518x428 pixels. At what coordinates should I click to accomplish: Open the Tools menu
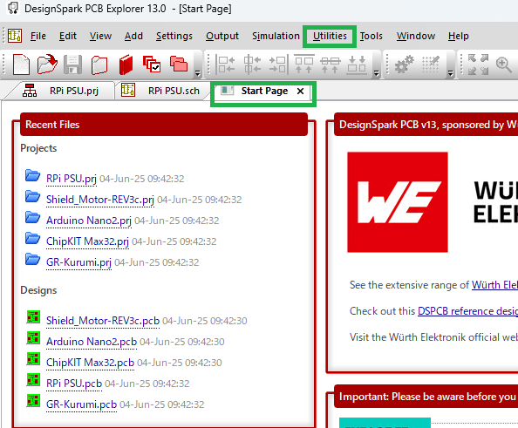[371, 36]
